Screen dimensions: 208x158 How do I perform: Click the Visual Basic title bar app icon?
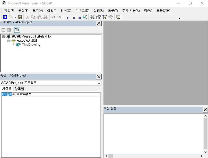click(4, 3)
